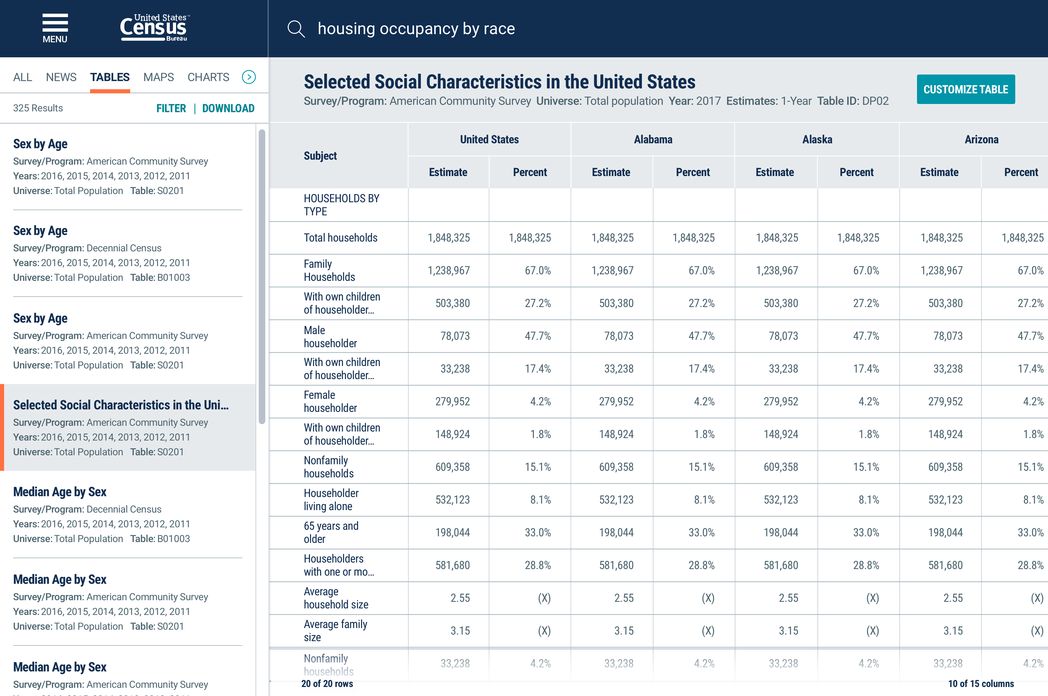1048x696 pixels.
Task: Click United States Total households estimate 1,848,325
Action: pyautogui.click(x=449, y=238)
